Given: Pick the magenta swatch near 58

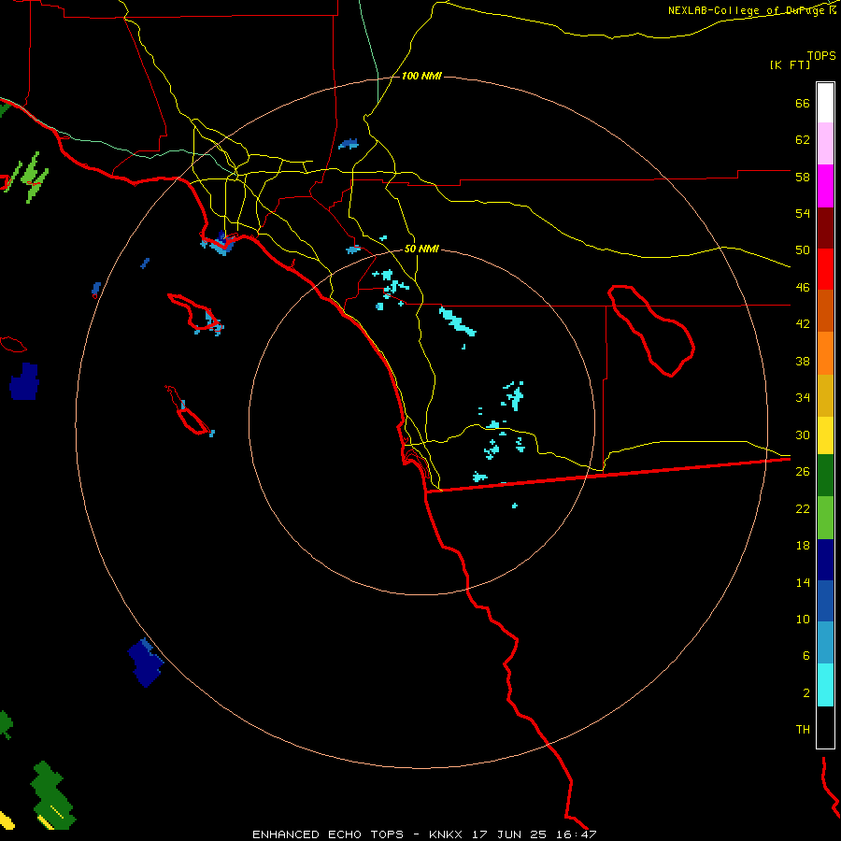Looking at the screenshot, I should coord(825,186).
